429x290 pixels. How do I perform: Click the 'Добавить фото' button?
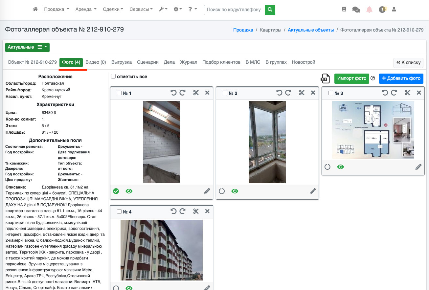(401, 78)
